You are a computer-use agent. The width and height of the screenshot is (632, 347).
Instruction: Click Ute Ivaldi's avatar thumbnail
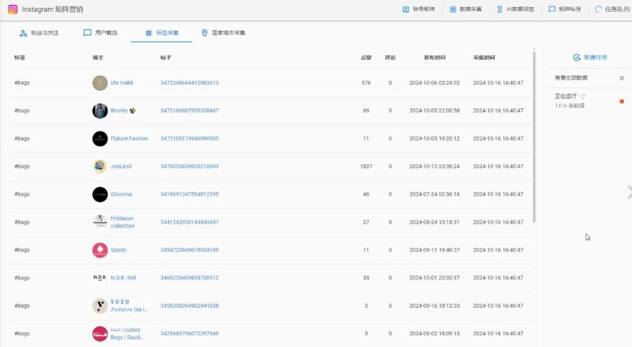point(100,83)
